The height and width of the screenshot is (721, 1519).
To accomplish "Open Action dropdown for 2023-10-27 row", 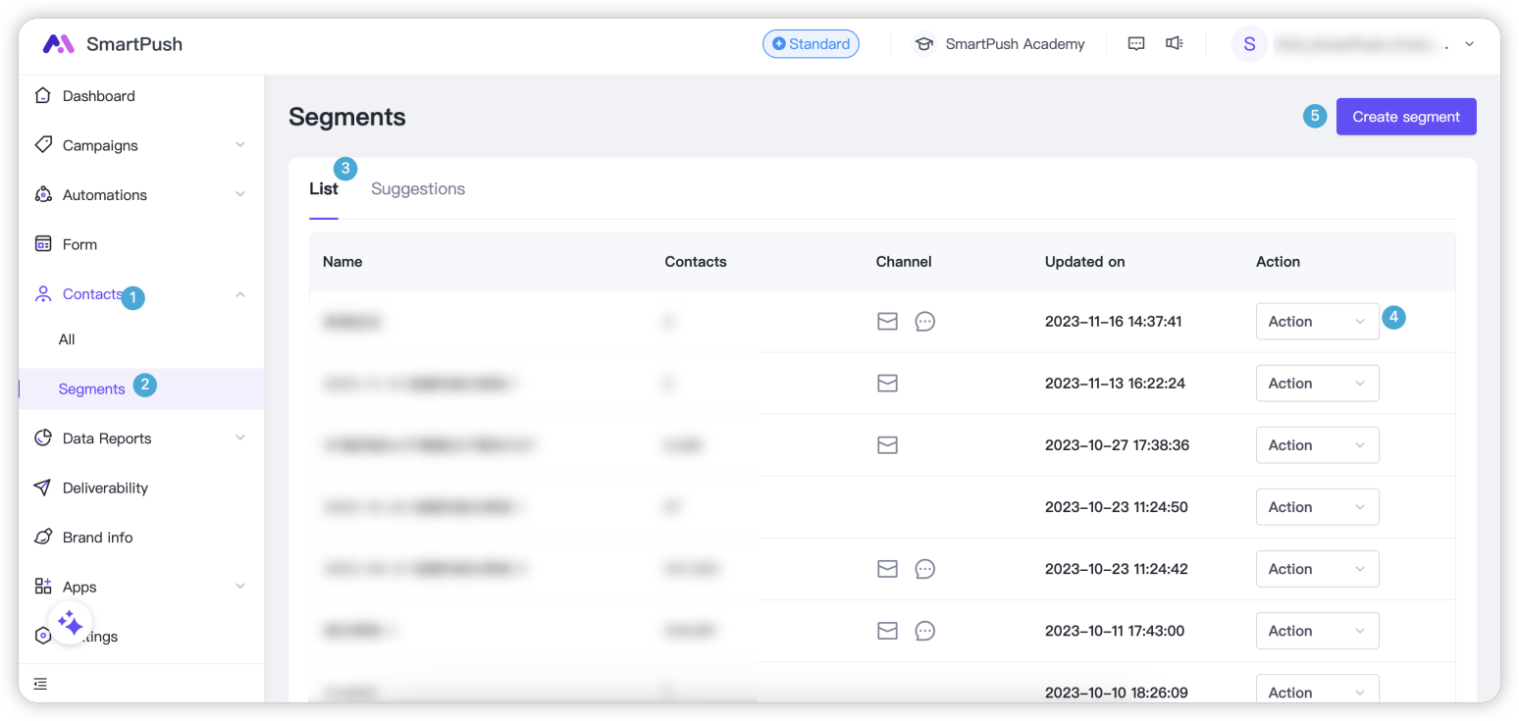I will tap(1317, 445).
